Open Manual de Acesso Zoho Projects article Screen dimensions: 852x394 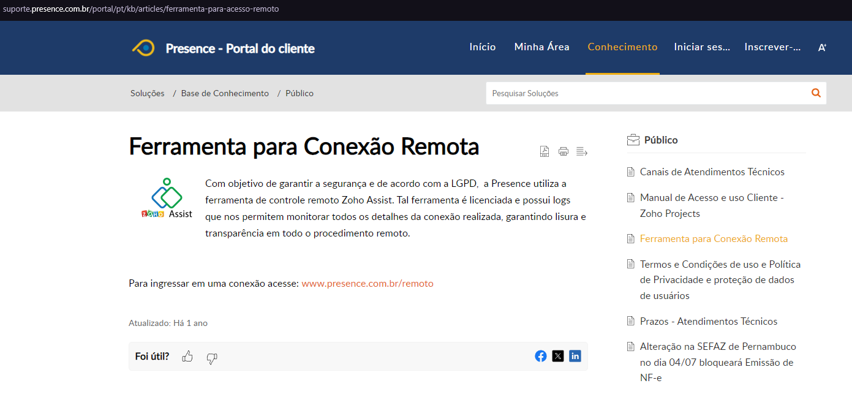[712, 206]
